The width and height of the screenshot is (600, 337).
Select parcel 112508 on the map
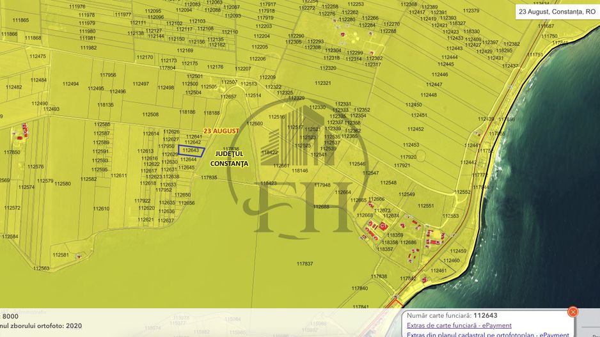pos(150,114)
